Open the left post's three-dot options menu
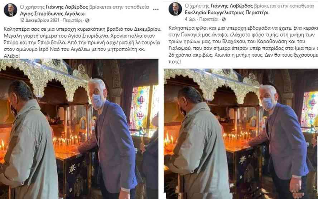Screen dimensions: 318x199 pos(155,10)
